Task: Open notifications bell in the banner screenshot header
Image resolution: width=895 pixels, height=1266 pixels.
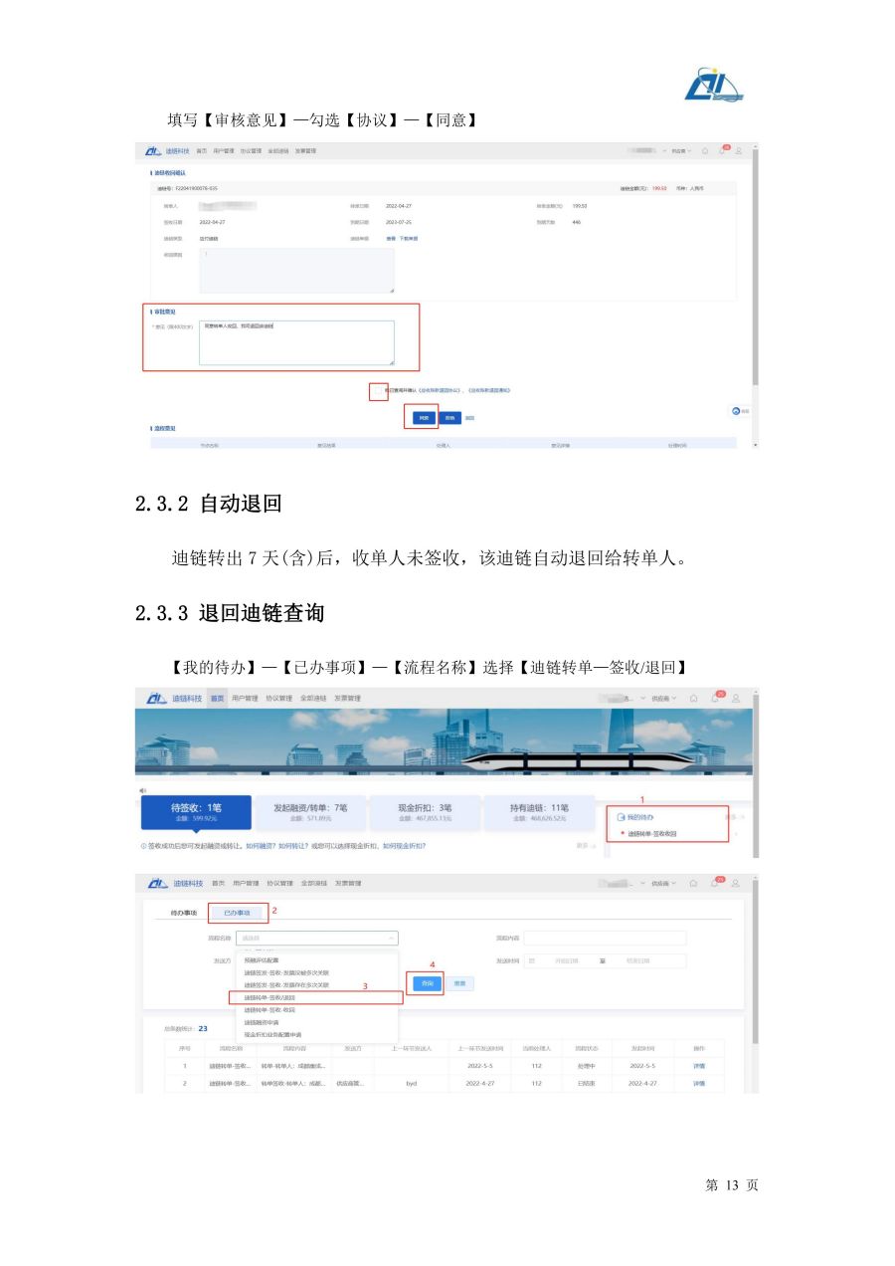Action: (x=715, y=698)
